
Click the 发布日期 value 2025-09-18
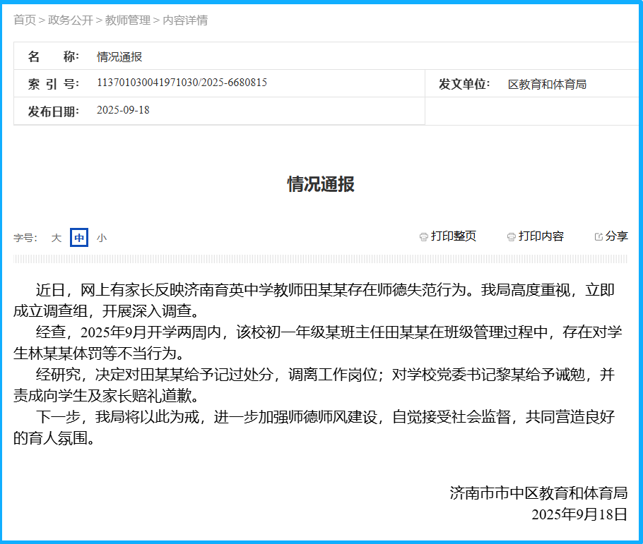[123, 110]
